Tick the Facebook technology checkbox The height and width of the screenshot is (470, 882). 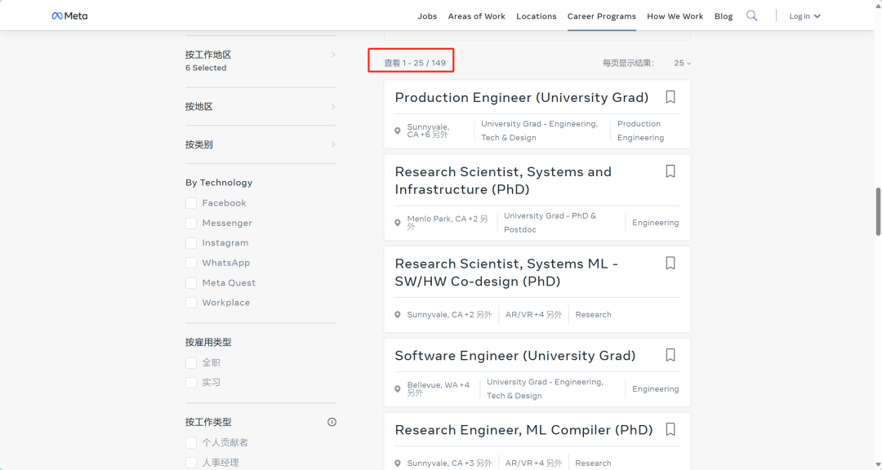(191, 203)
